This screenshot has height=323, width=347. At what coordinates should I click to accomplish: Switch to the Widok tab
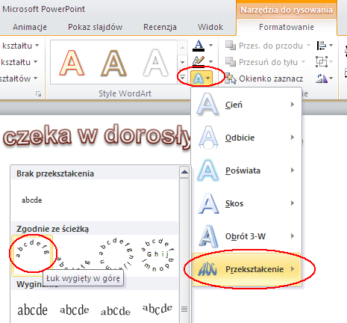point(210,27)
